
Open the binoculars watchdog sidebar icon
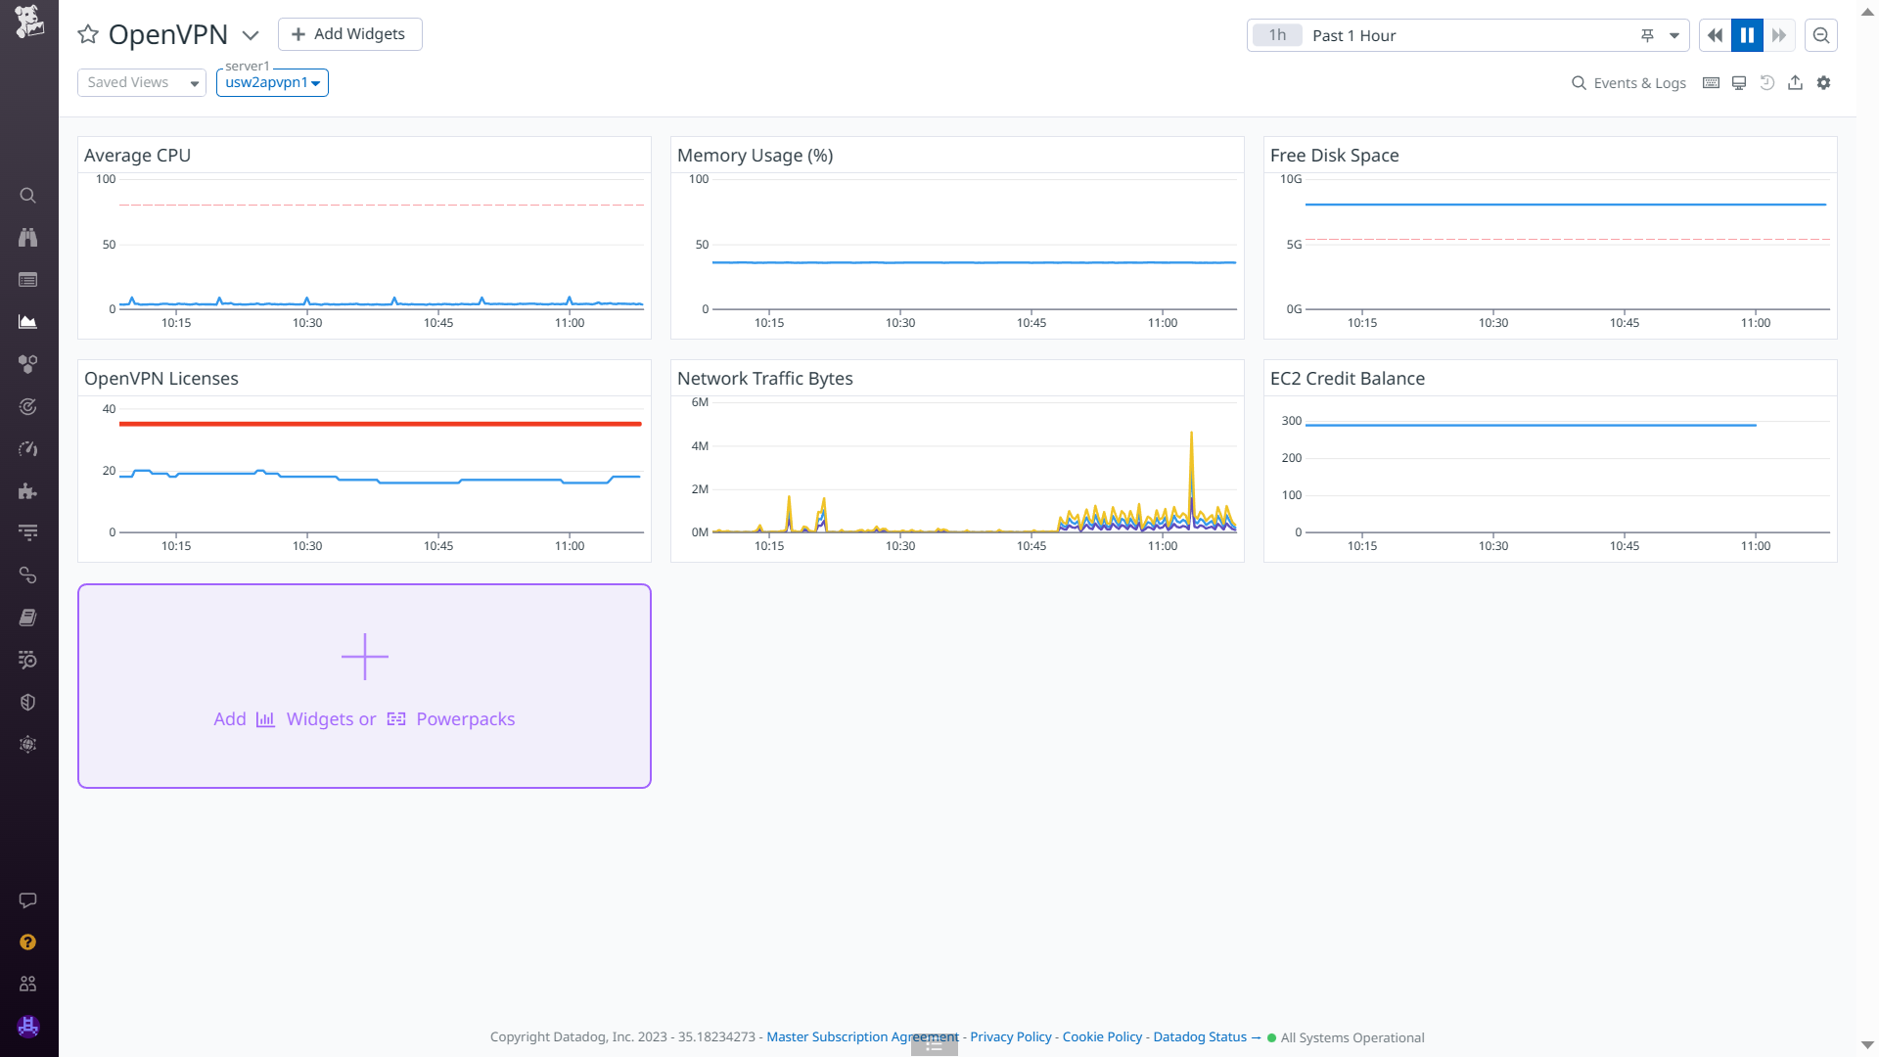click(x=27, y=238)
